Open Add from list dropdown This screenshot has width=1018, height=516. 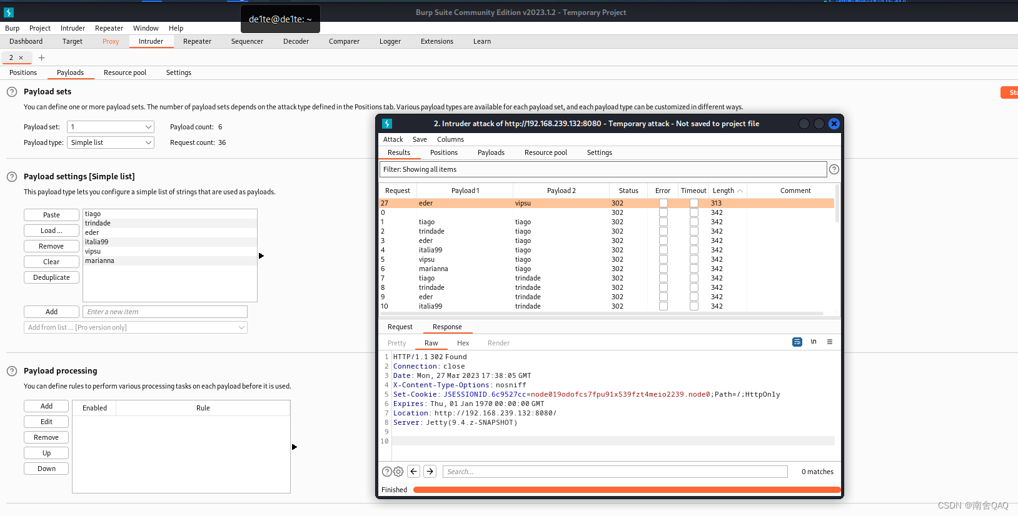[136, 327]
